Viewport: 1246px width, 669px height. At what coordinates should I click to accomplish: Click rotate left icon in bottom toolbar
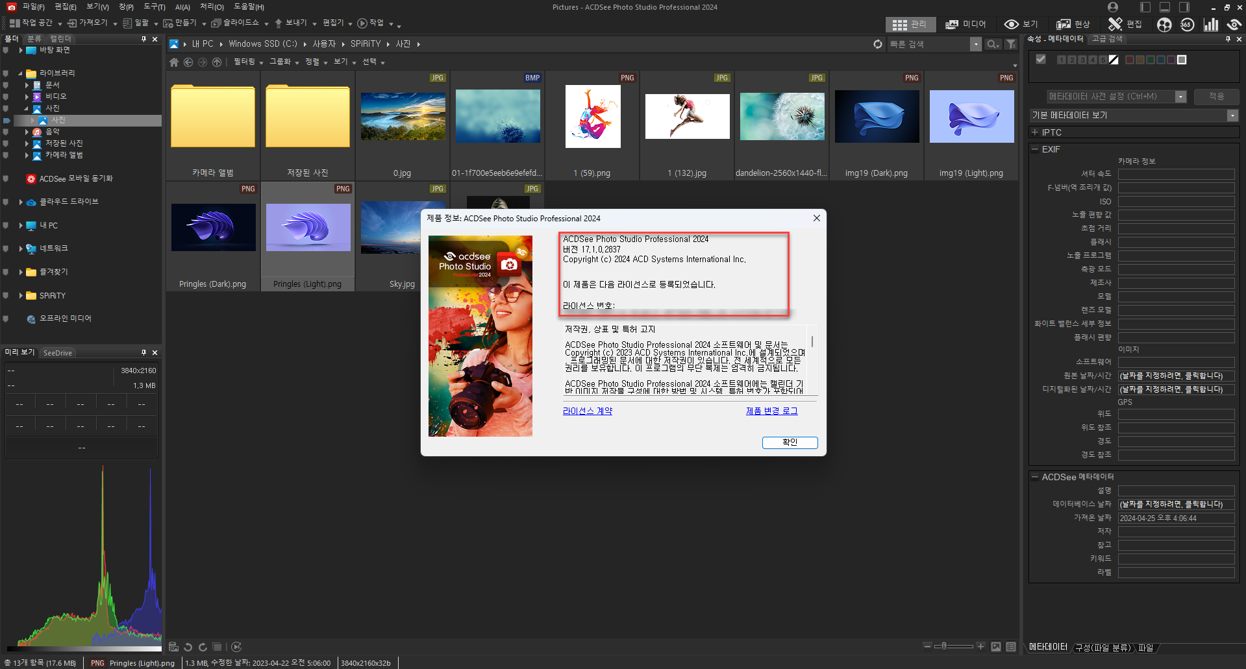(188, 647)
